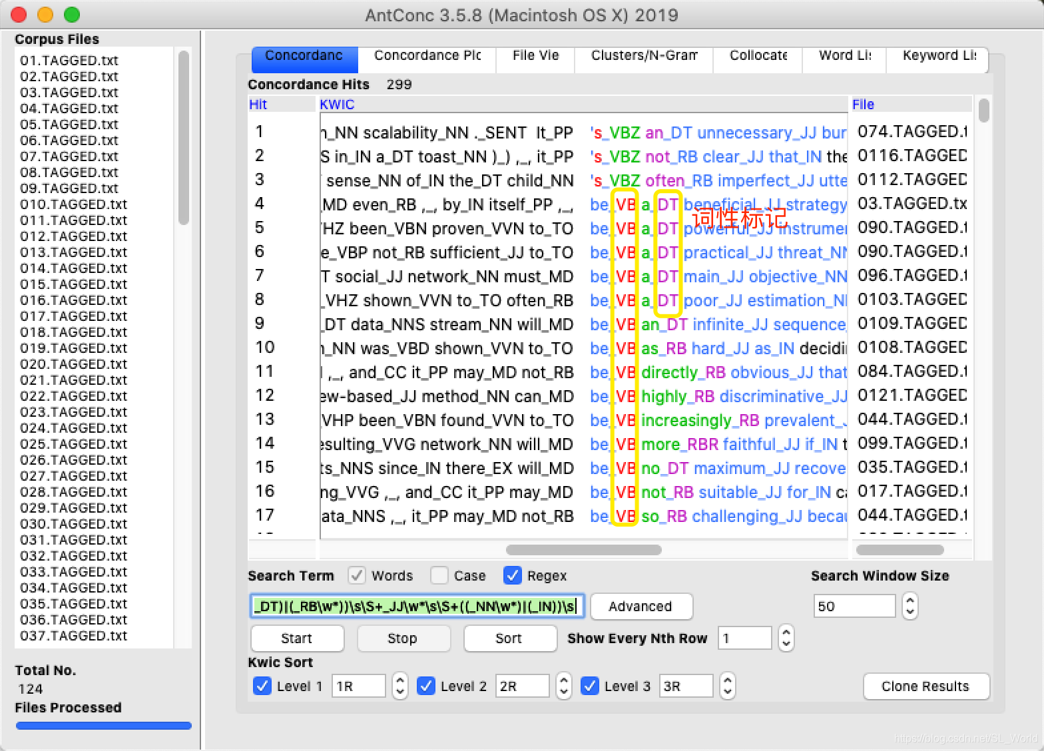This screenshot has width=1044, height=751.
Task: Click the results vertical scrollbar
Action: (x=984, y=111)
